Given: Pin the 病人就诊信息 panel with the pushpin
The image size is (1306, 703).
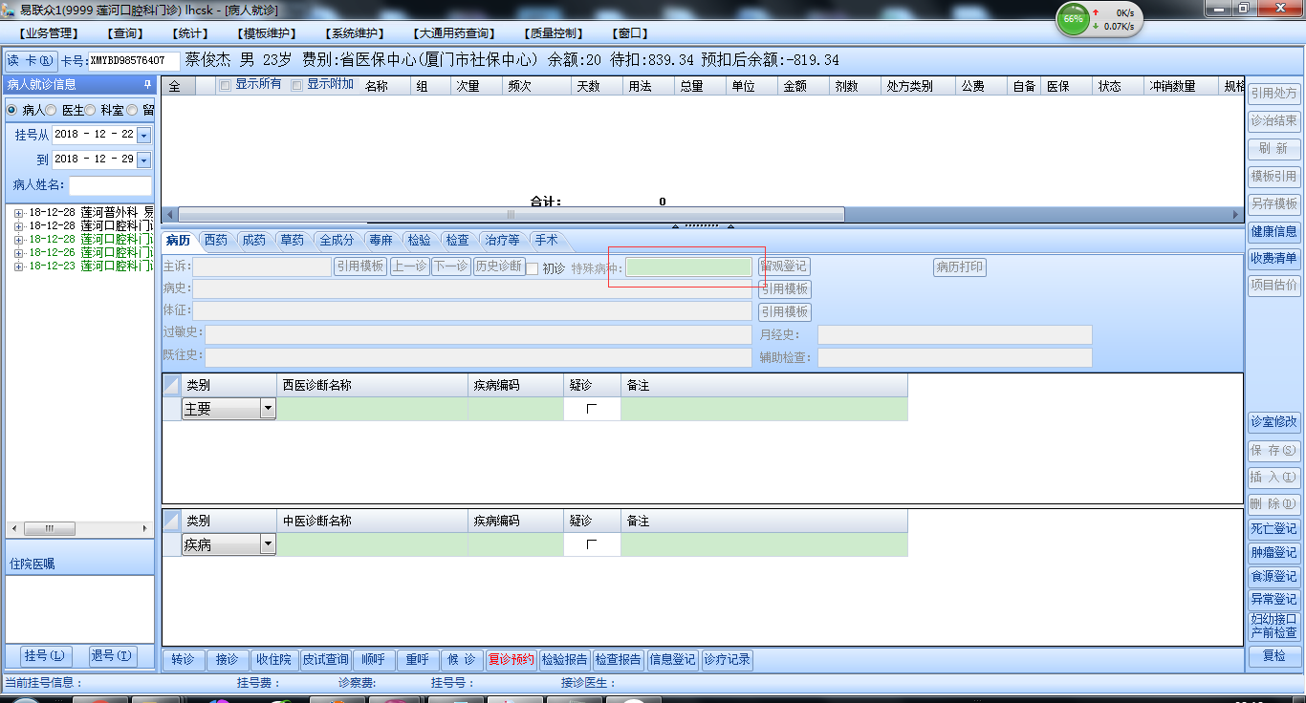Looking at the screenshot, I should 147,84.
